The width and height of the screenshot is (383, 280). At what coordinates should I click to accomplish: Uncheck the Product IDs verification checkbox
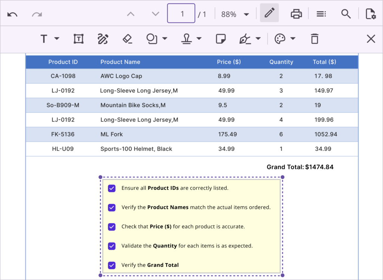tap(111, 188)
